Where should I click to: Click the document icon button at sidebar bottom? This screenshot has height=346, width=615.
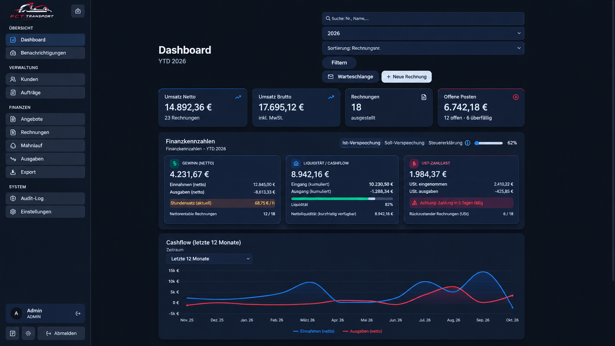[x=13, y=333]
